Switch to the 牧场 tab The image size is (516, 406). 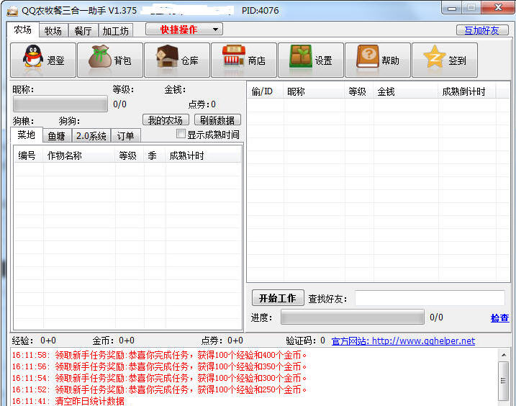tap(53, 31)
